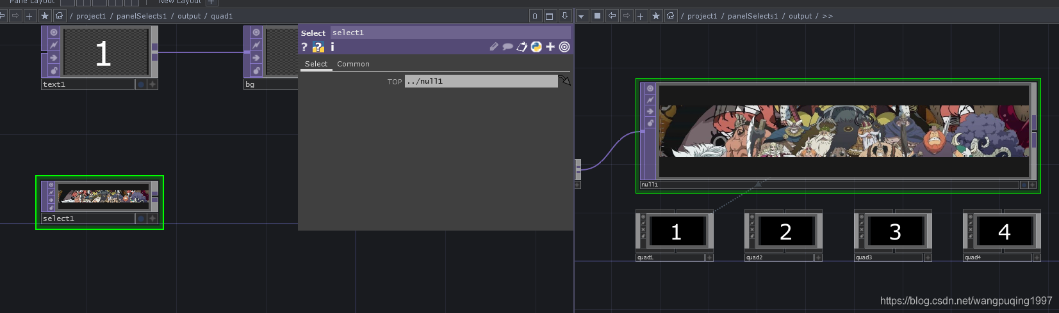Open panelSelects1 in right pane path
The height and width of the screenshot is (313, 1059).
(753, 16)
